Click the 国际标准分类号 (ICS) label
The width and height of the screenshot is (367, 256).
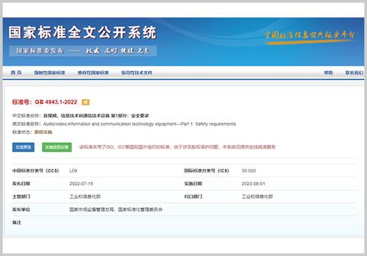(x=206, y=171)
